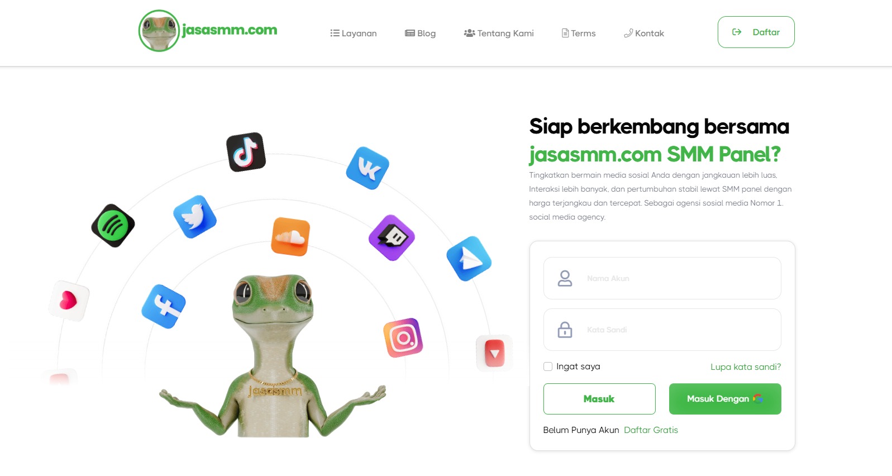The image size is (892, 476).
Task: Click the Instagram icon
Action: pos(403,338)
